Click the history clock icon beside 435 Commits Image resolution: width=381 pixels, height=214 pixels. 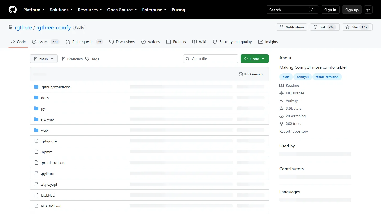point(241,74)
